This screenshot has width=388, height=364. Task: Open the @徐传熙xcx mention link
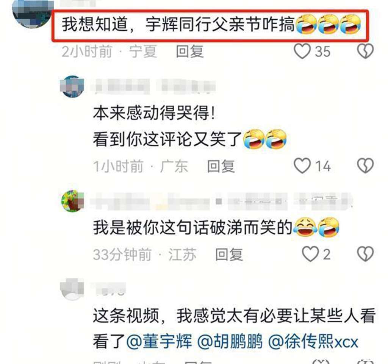point(313,342)
